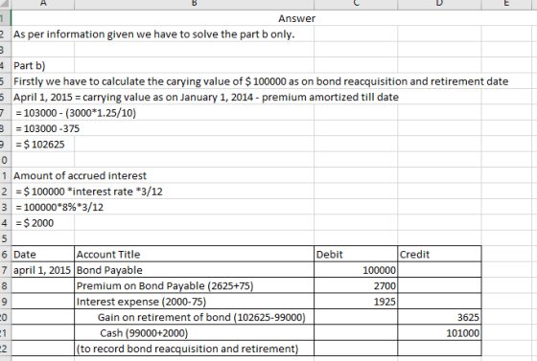The height and width of the screenshot is (361, 537).
Task: Click the credit value 101000
Action: (439, 332)
